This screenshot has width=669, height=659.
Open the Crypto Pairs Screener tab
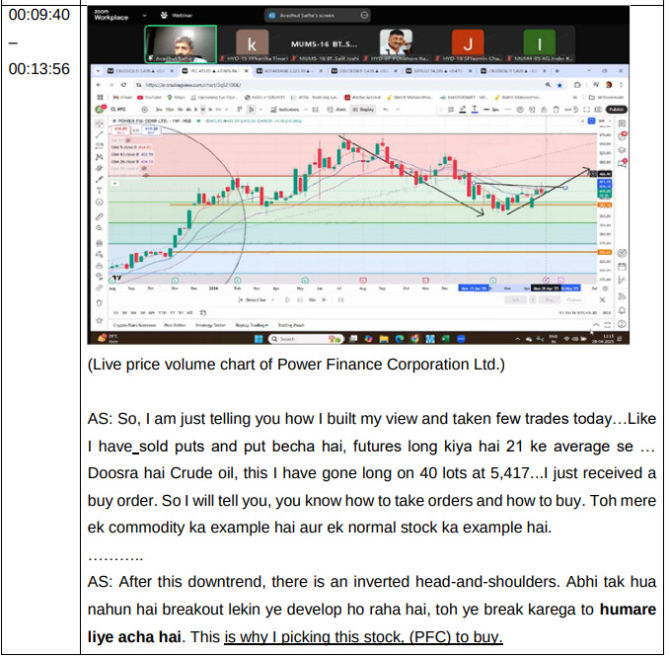[x=134, y=325]
